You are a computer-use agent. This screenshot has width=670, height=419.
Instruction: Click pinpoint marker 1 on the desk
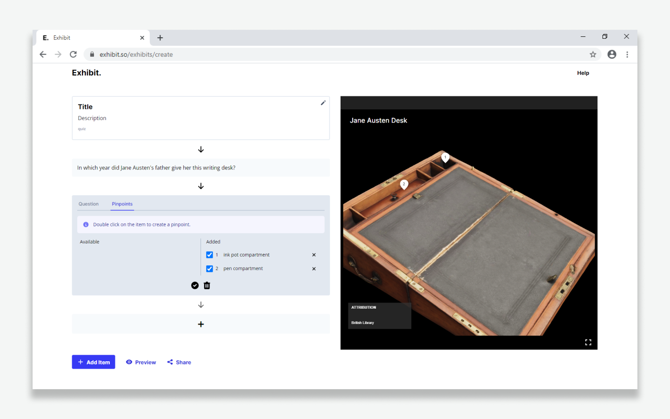point(445,157)
